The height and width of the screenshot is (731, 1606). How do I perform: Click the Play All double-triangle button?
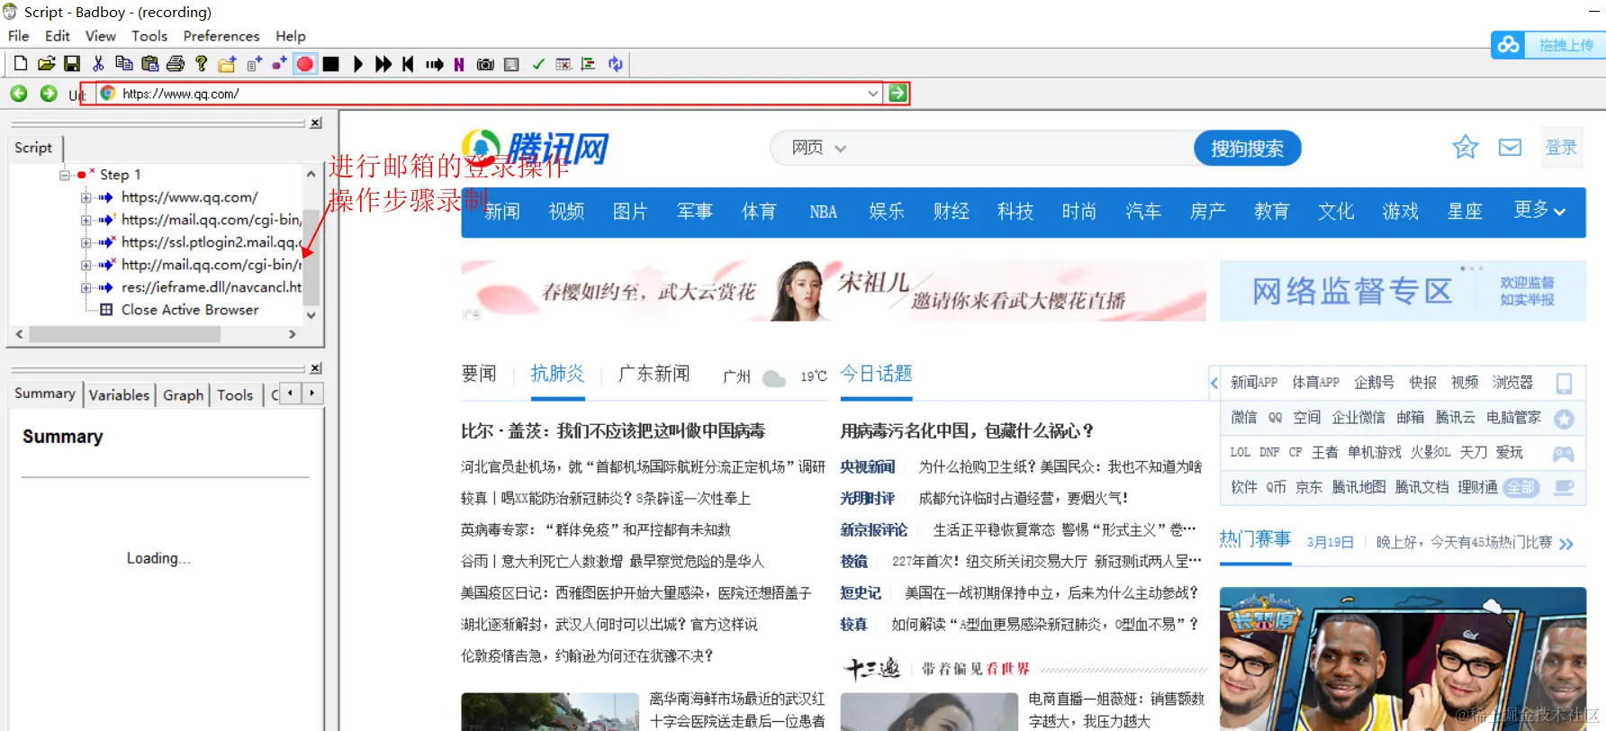click(x=383, y=64)
